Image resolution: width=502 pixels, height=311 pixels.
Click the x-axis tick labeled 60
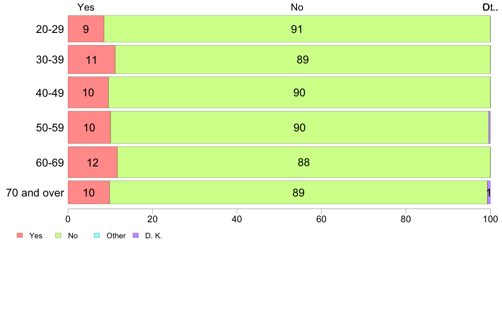tap(322, 219)
